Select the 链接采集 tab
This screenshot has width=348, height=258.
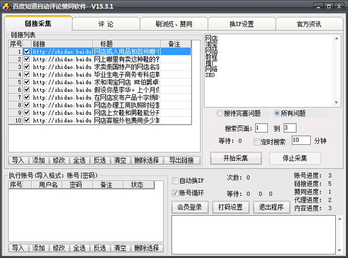[x=38, y=23]
